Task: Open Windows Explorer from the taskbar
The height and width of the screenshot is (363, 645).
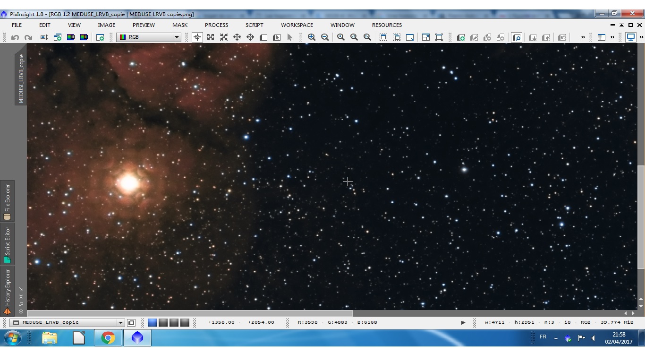Action: click(50, 338)
